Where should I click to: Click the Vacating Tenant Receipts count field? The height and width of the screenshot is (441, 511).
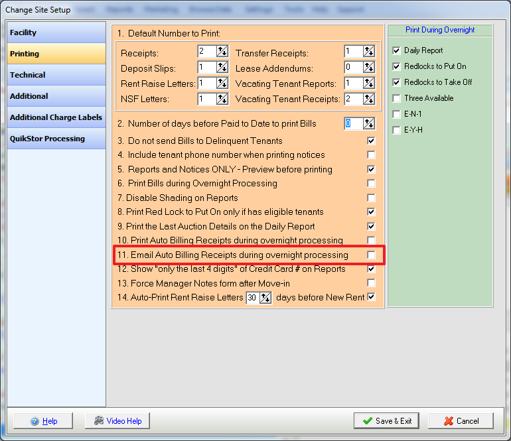pyautogui.click(x=354, y=99)
